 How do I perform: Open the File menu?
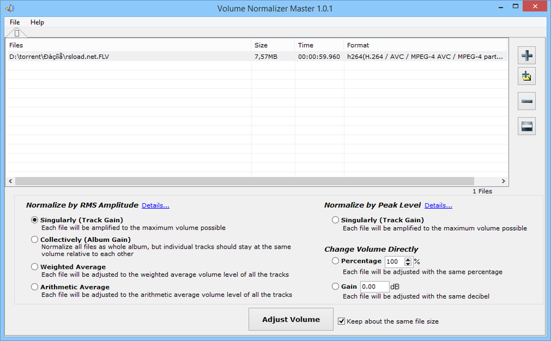15,22
